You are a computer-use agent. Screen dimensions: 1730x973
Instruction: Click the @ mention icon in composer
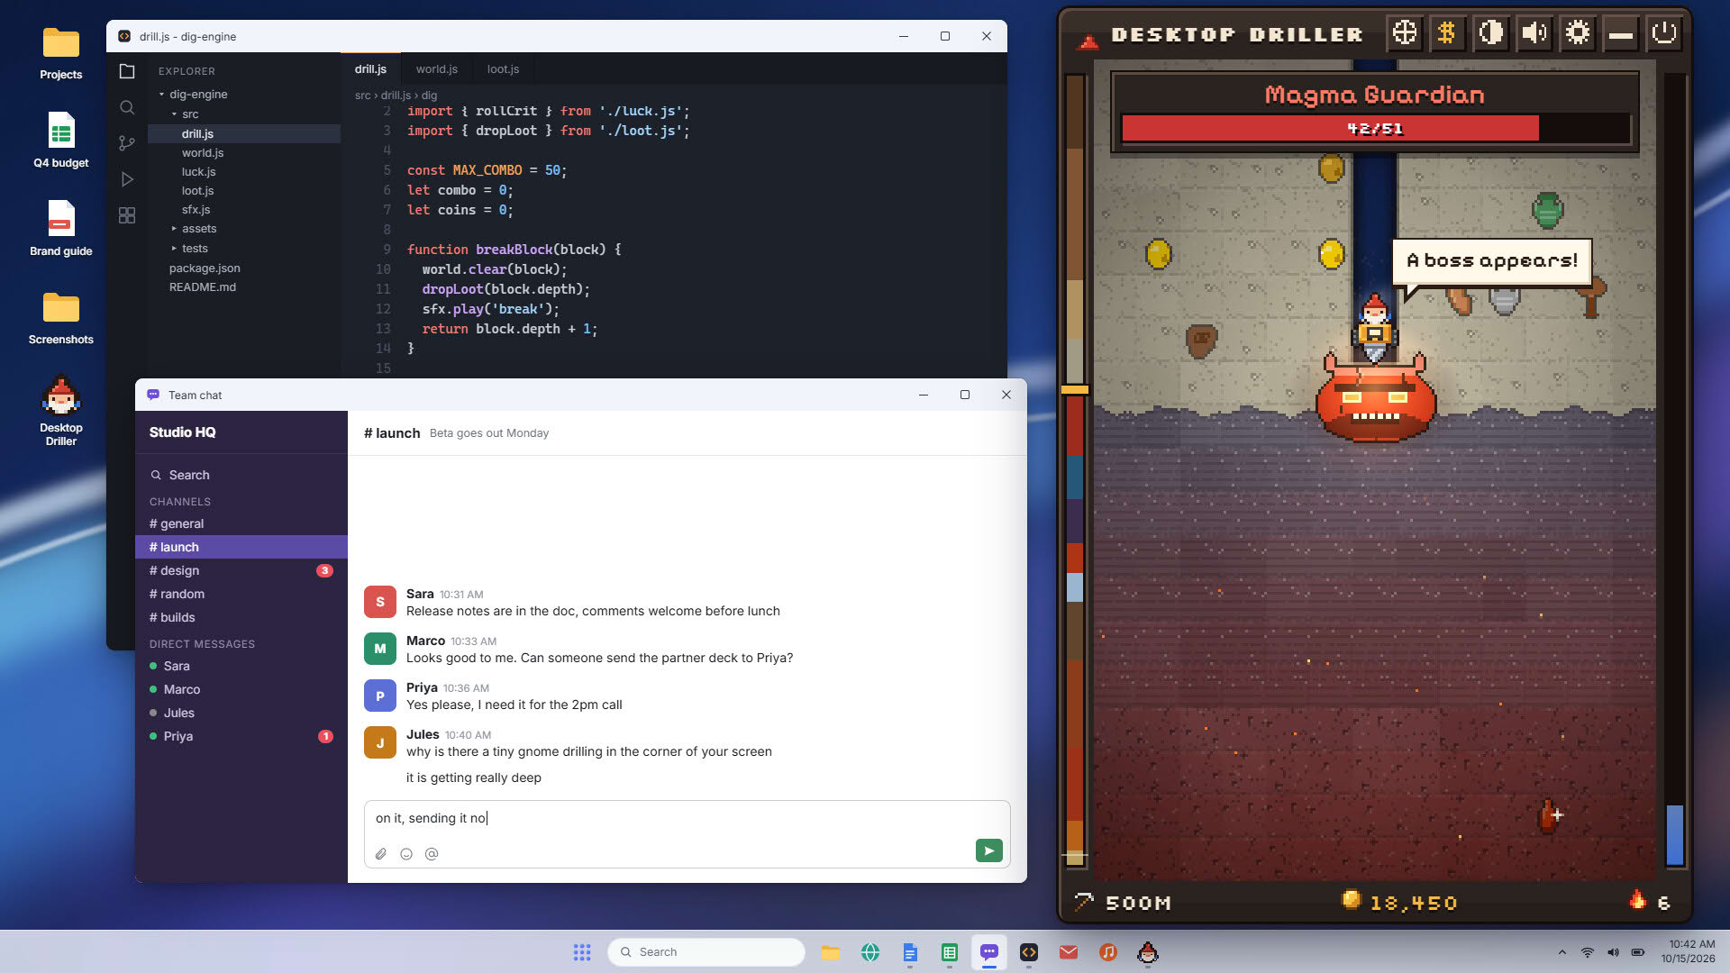(432, 854)
